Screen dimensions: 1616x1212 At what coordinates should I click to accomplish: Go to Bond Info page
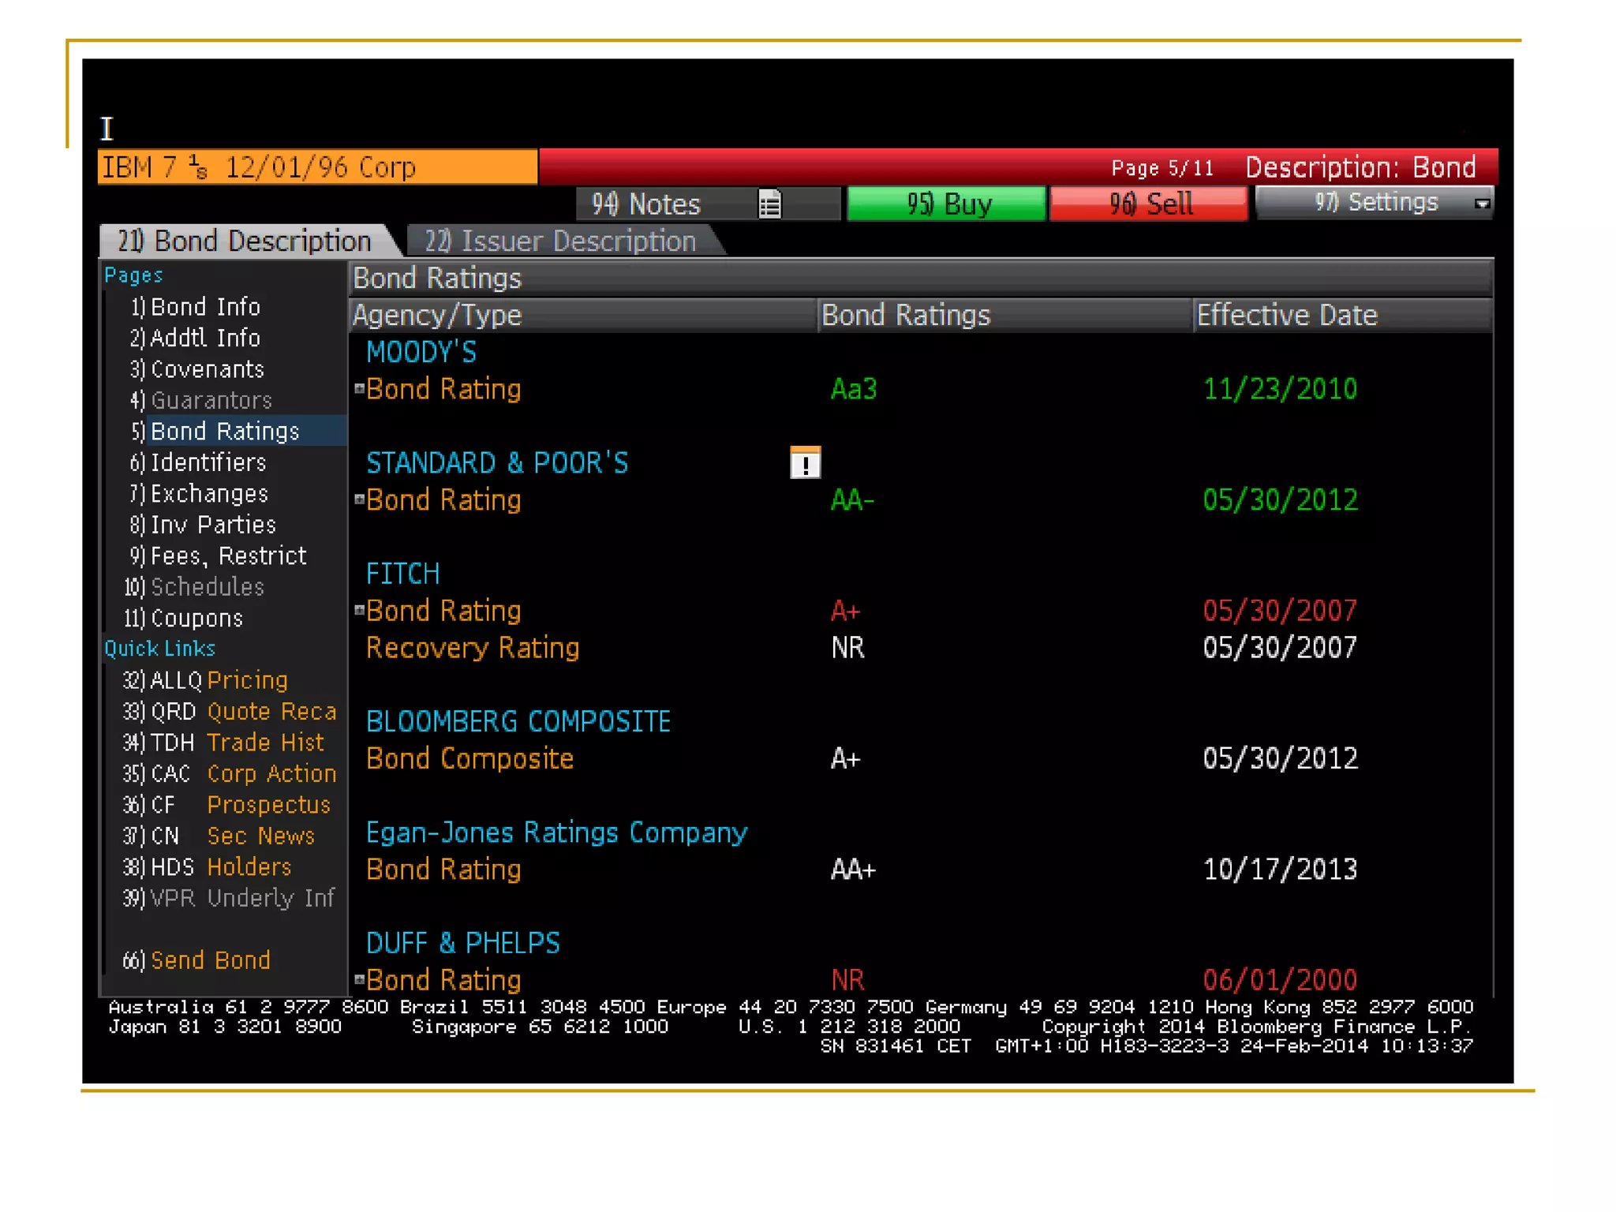point(205,307)
